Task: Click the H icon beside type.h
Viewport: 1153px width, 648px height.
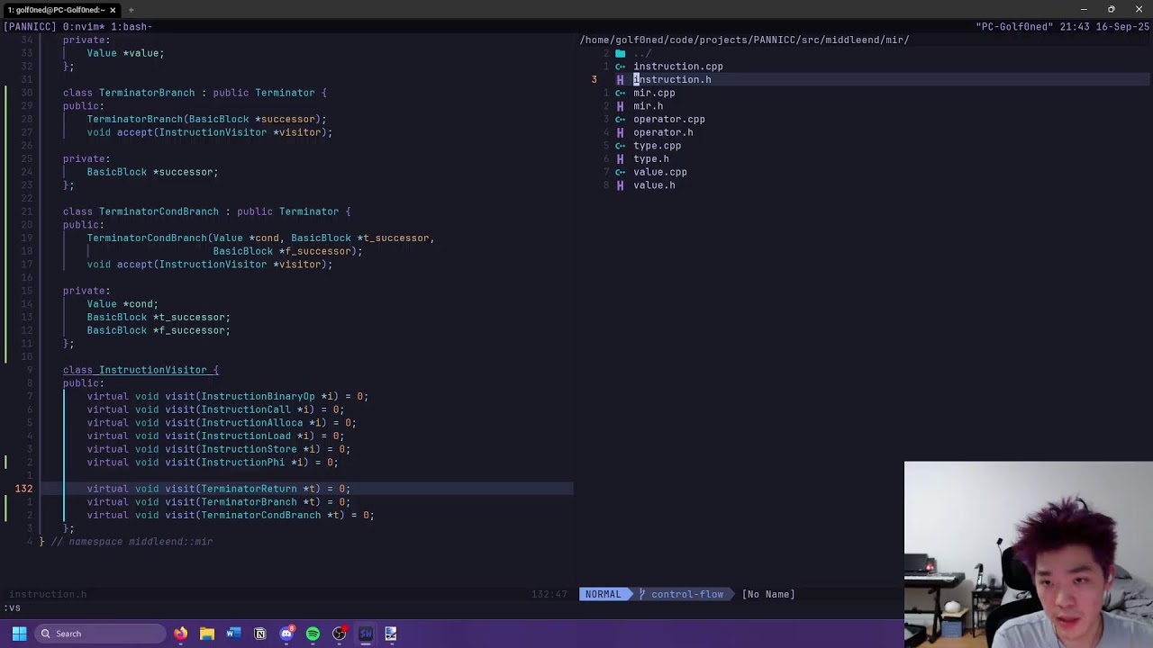Action: [x=620, y=159]
